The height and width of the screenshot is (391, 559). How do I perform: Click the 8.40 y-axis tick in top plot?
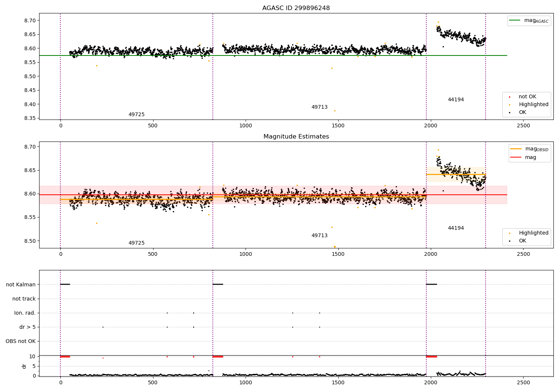click(x=30, y=104)
